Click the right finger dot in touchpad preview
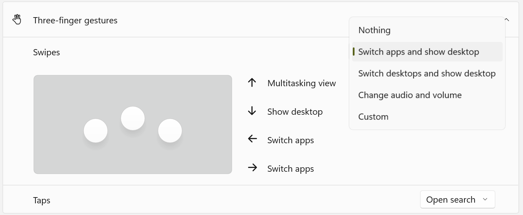The width and height of the screenshot is (523, 215). click(x=170, y=131)
